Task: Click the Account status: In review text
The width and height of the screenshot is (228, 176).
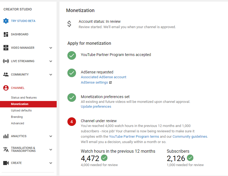Action: [x=100, y=21]
